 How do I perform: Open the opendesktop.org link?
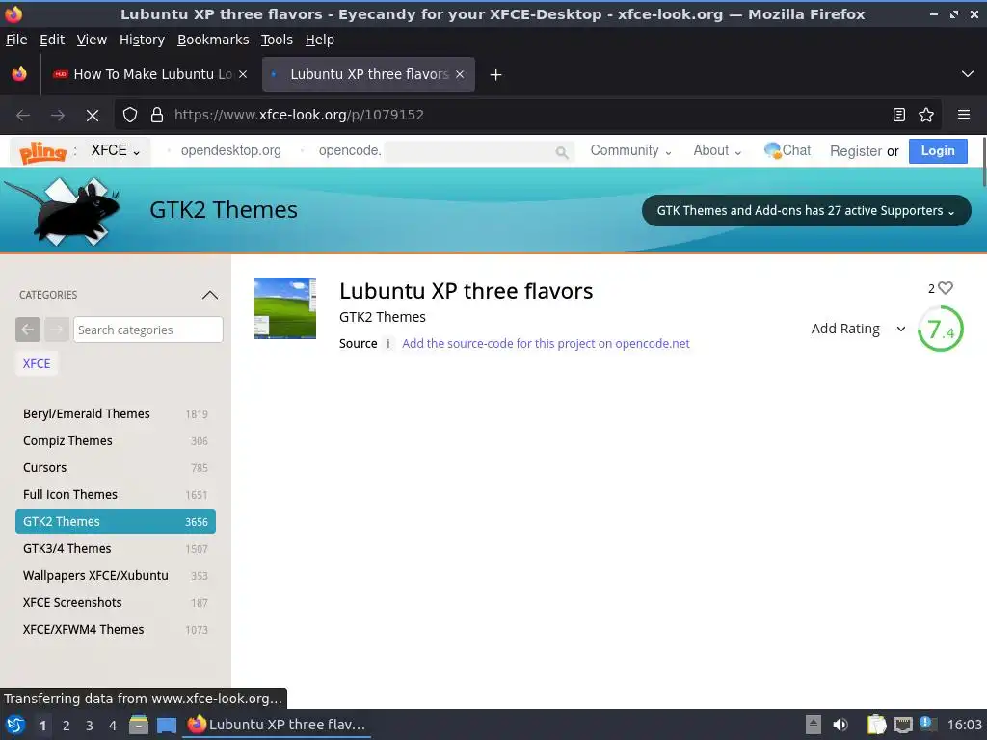[x=231, y=151]
